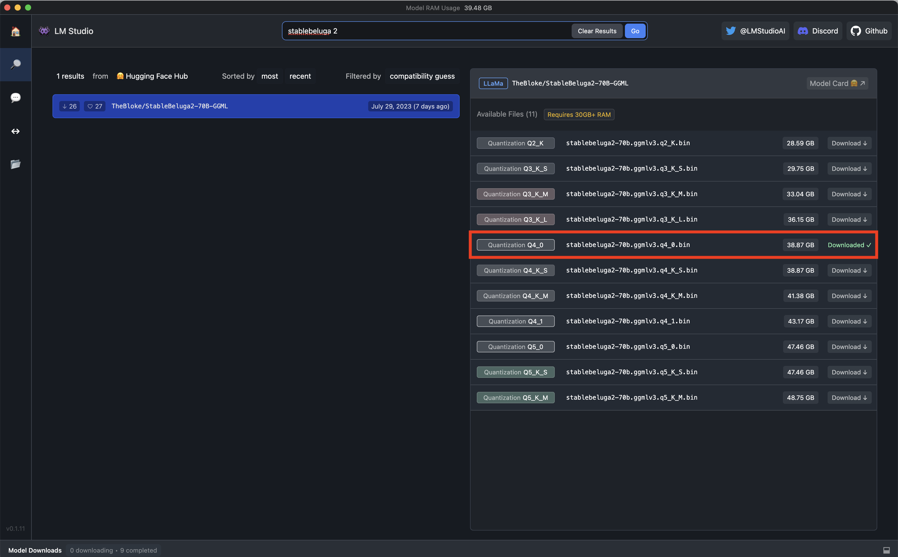Open the @LMStudioAI Twitter link
This screenshot has height=557, width=898.
755,31
